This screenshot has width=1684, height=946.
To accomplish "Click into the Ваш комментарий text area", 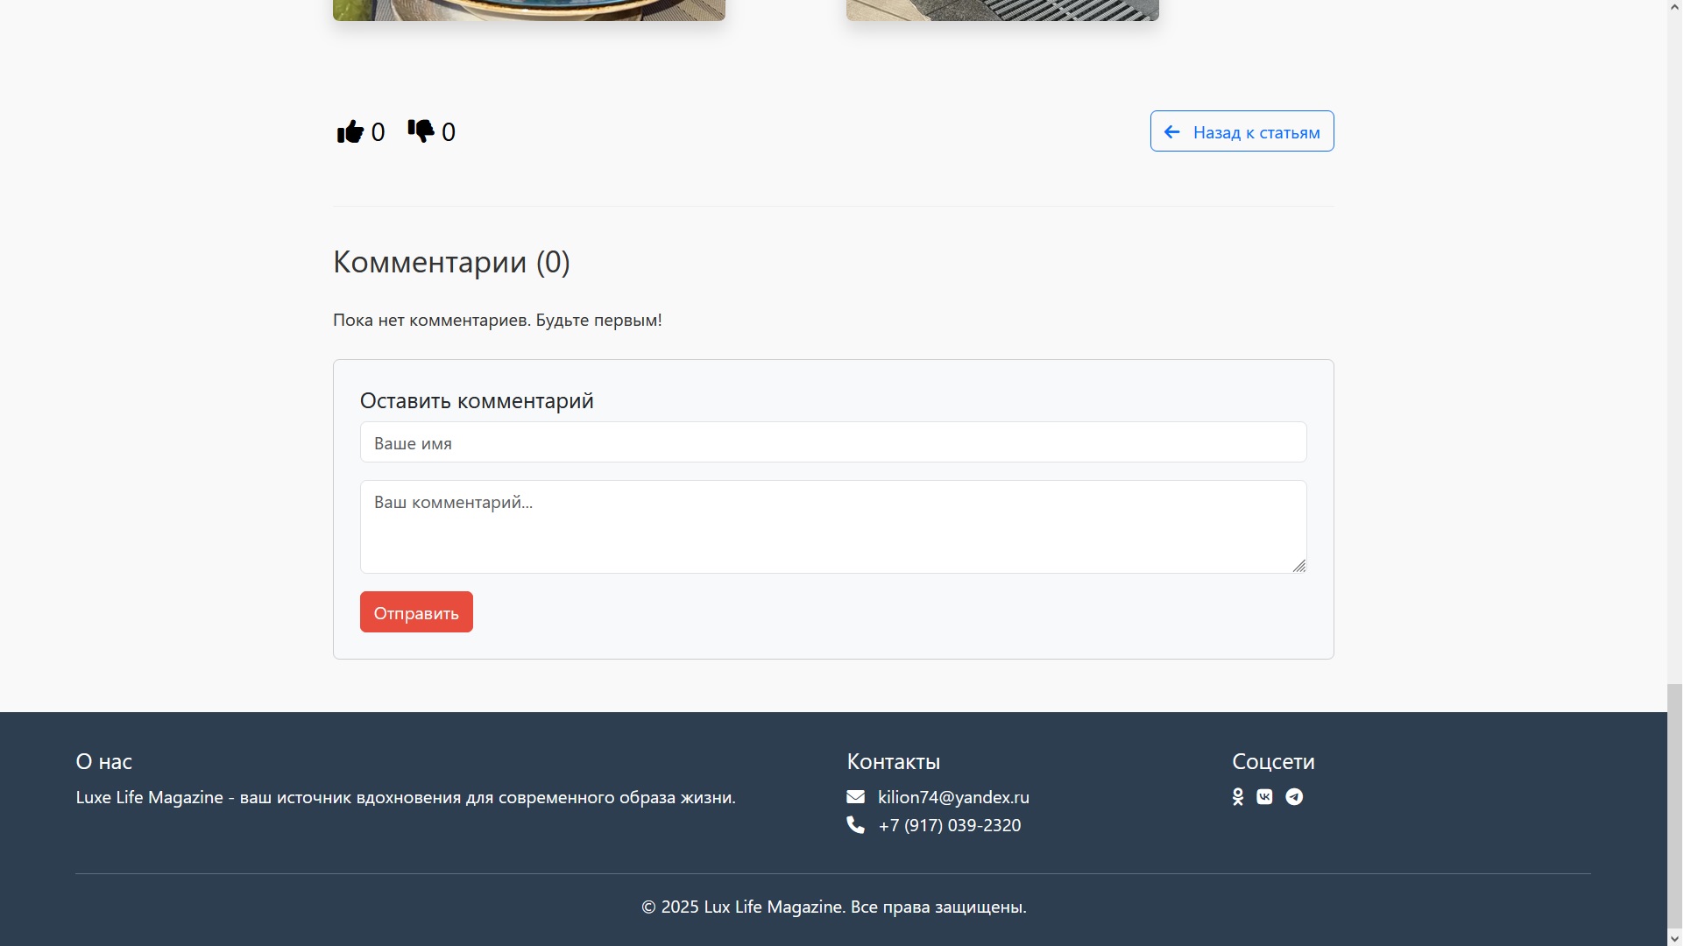I will point(832,526).
